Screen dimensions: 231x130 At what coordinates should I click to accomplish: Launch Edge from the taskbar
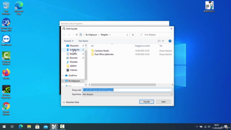[x=21, y=127]
